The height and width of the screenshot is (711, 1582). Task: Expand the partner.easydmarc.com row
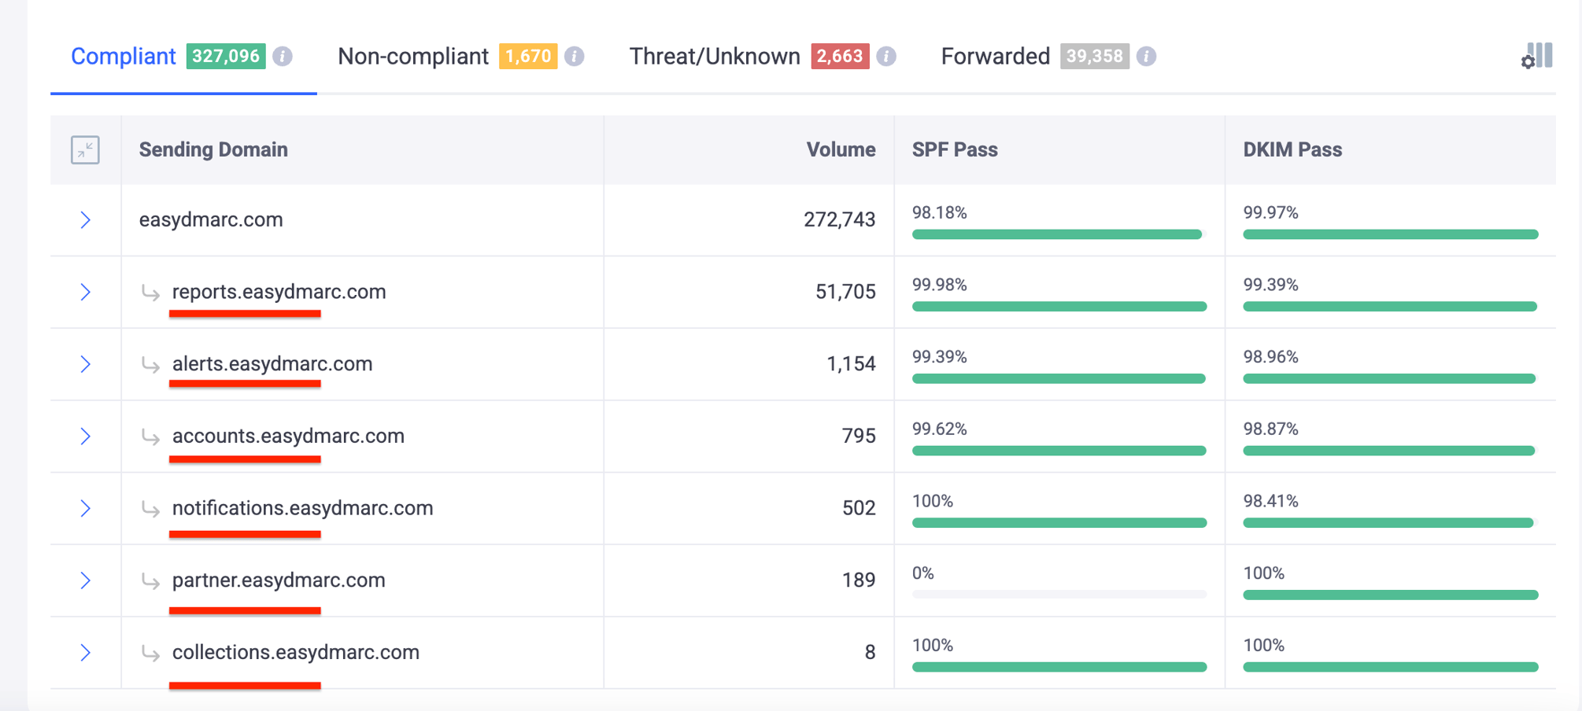(x=86, y=580)
